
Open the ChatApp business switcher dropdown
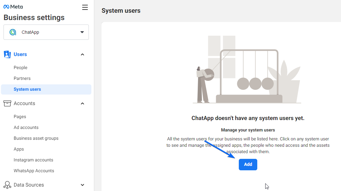(x=82, y=32)
